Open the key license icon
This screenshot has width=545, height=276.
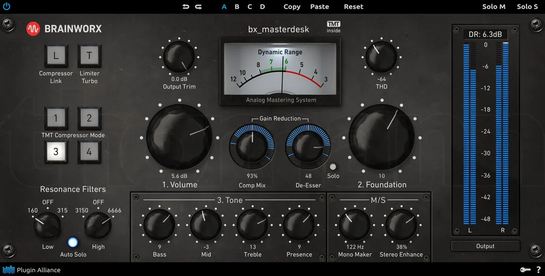click(x=525, y=270)
